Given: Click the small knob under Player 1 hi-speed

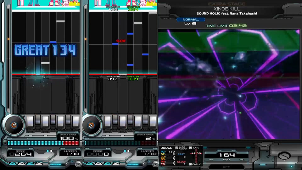Looking at the screenshot, I should pos(78,164).
